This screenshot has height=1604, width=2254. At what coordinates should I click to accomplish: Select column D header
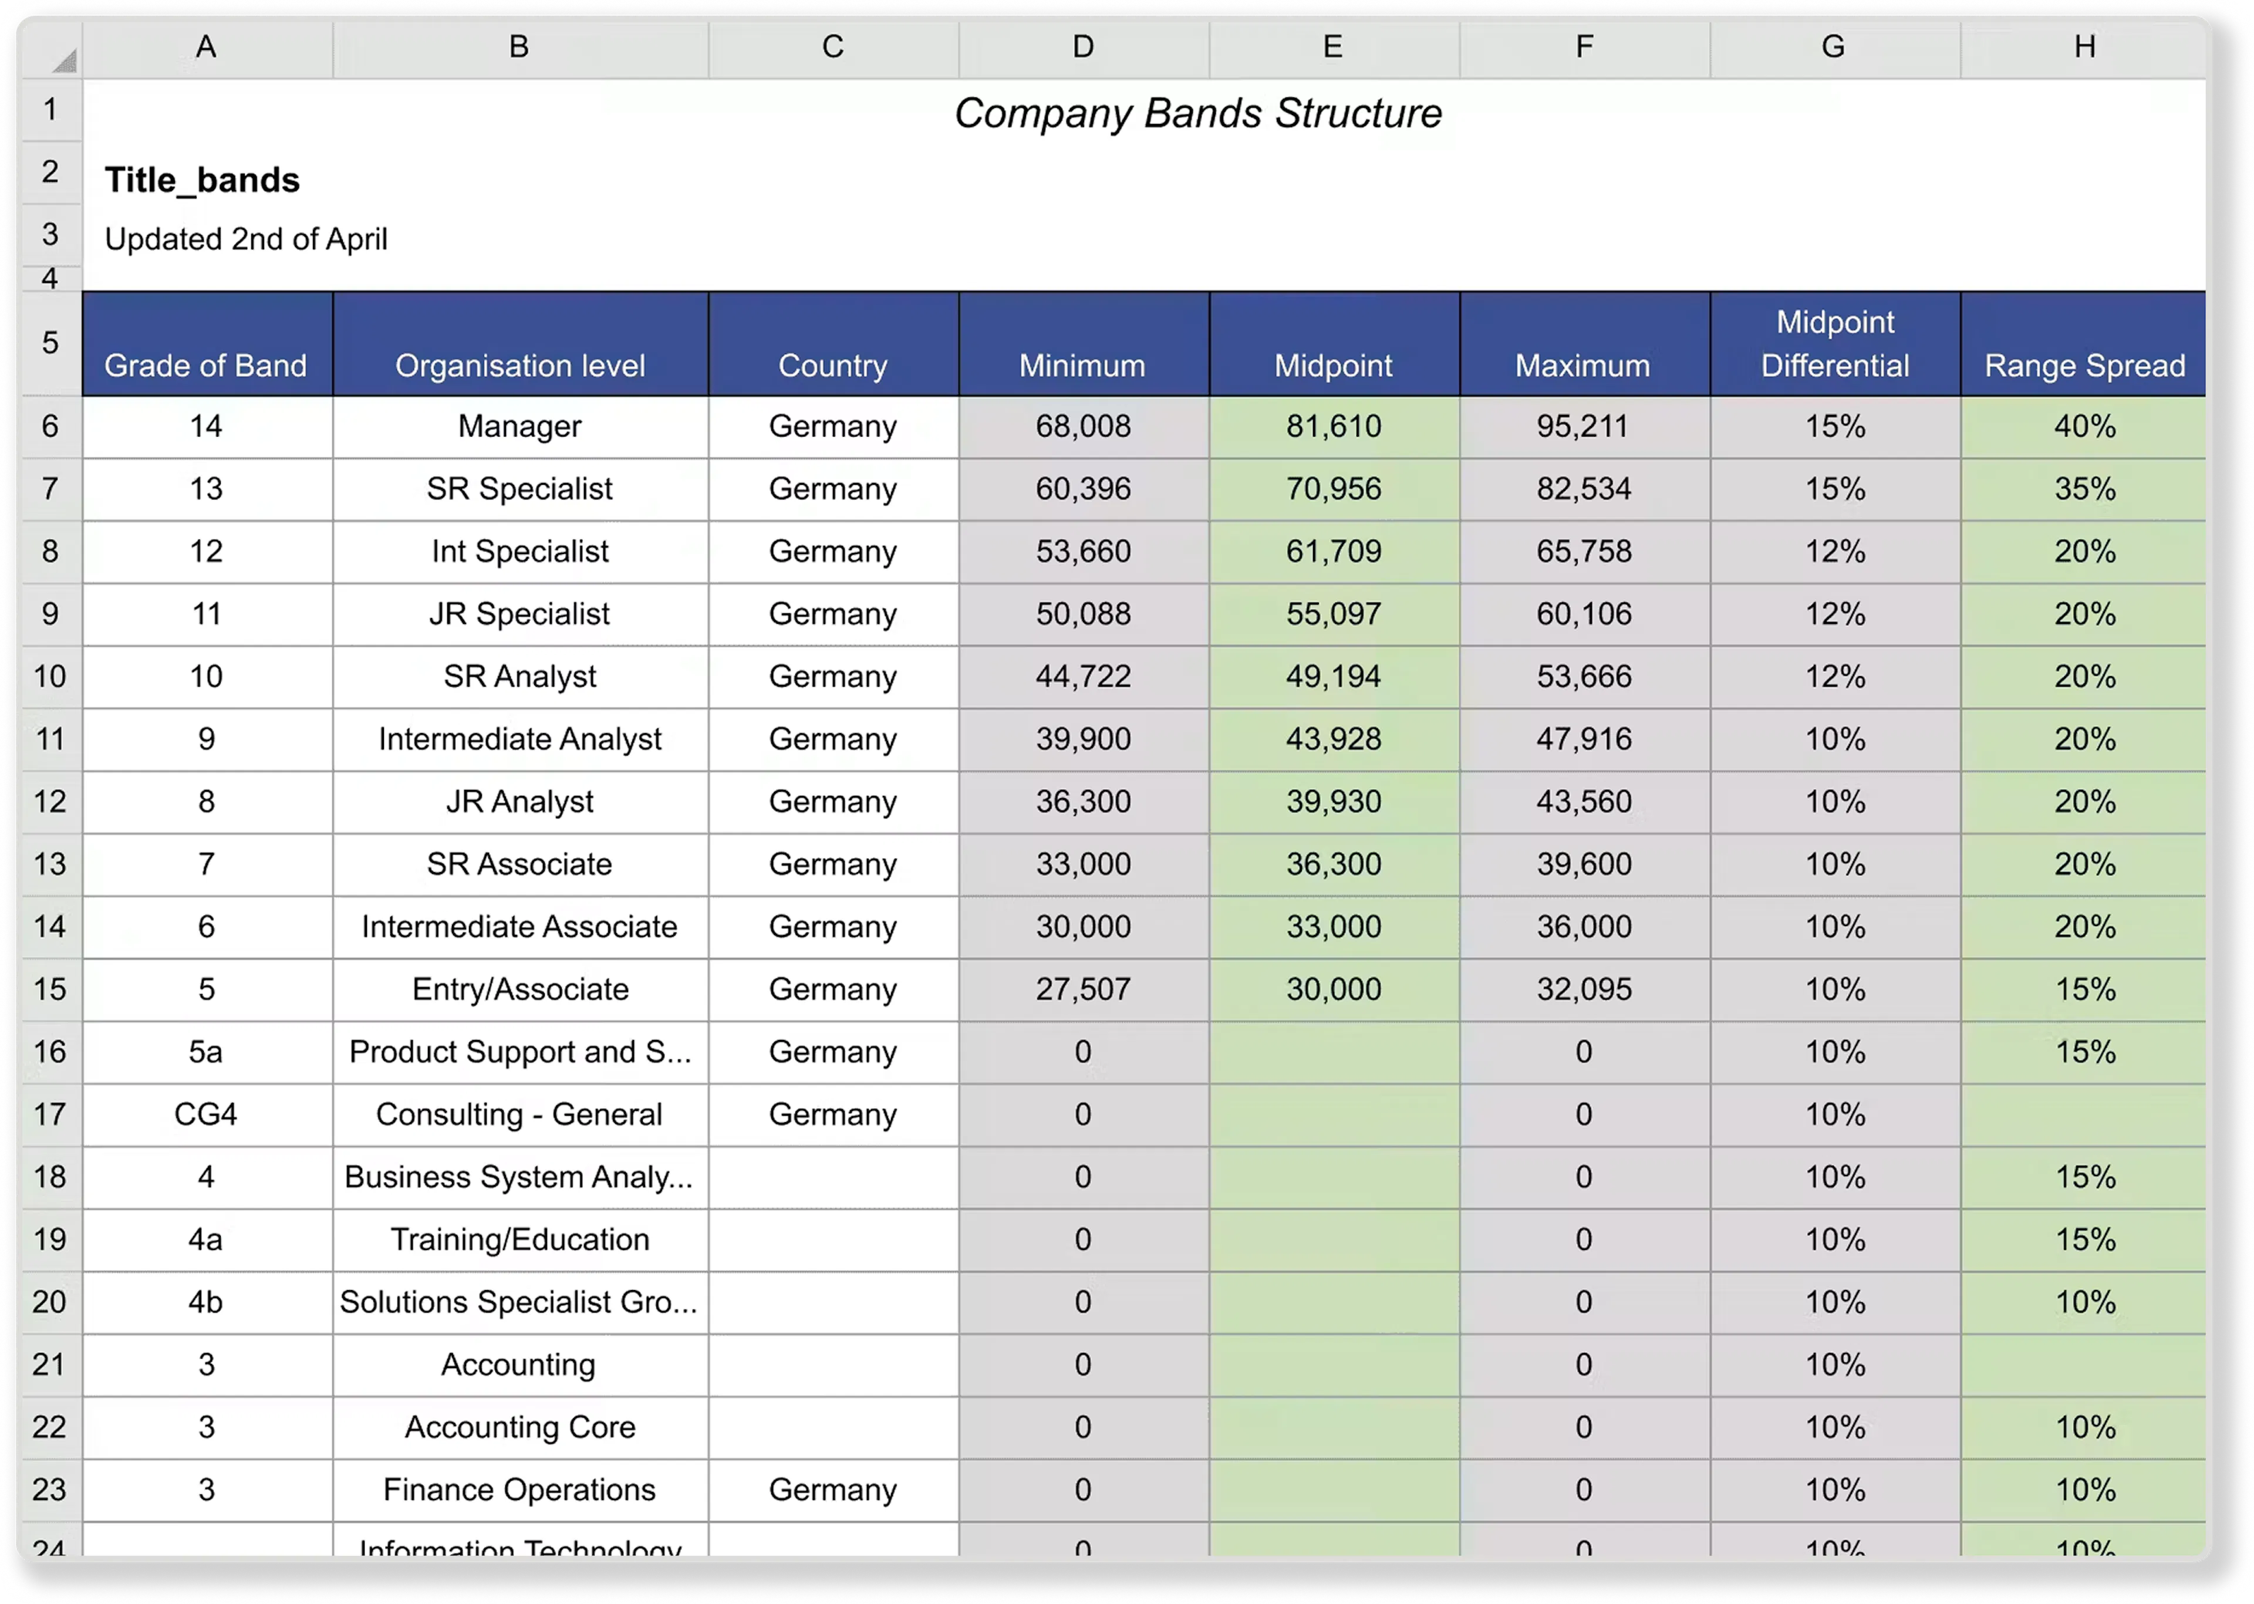[1084, 46]
